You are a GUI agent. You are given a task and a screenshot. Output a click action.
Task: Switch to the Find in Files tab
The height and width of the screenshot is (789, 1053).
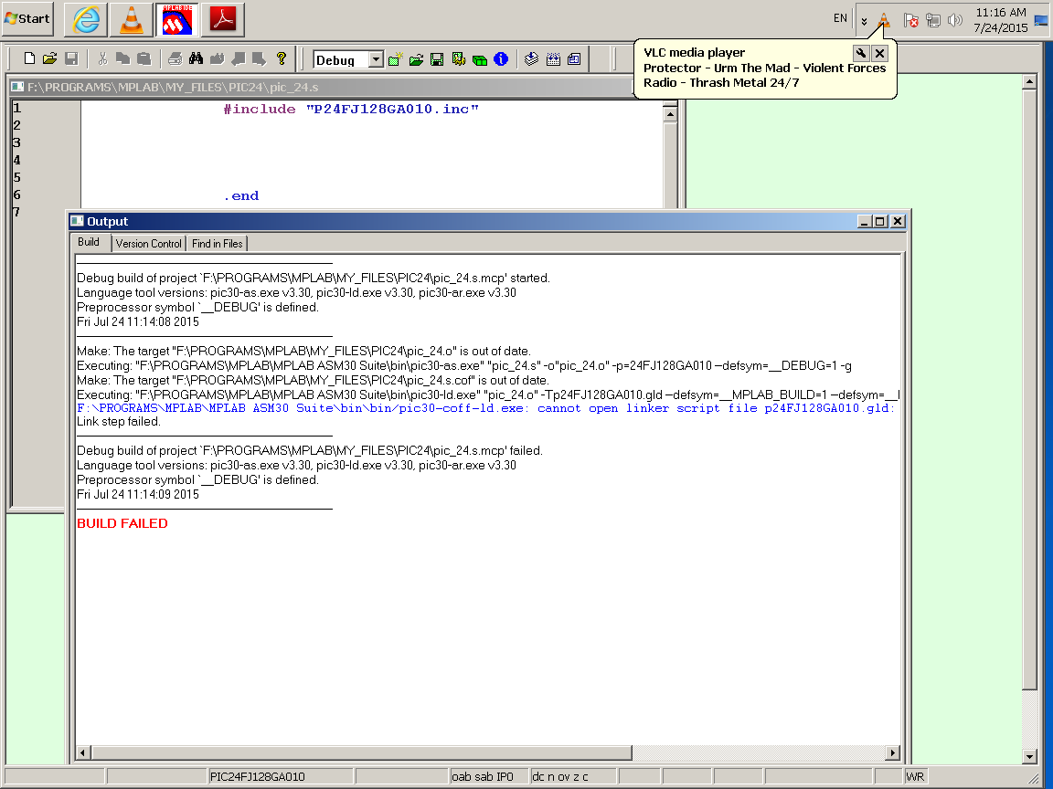[x=217, y=244]
